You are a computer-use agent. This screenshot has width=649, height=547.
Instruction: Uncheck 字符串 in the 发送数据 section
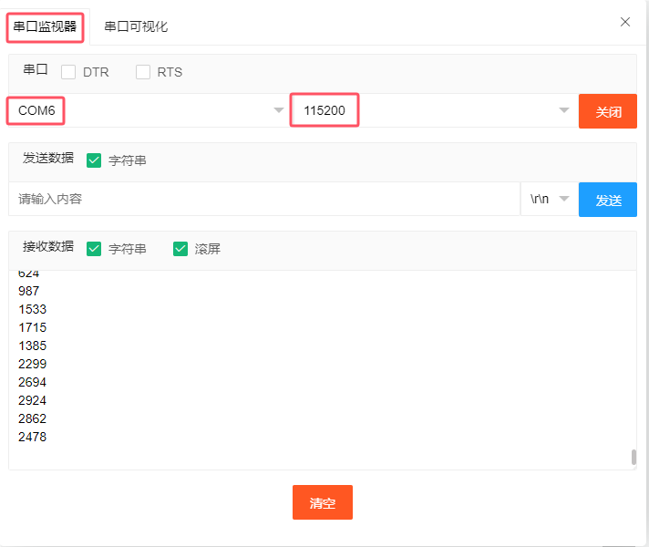pyautogui.click(x=94, y=160)
